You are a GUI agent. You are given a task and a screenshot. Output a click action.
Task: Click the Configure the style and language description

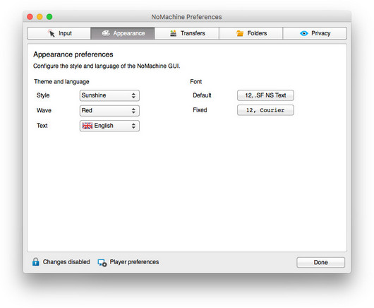tap(107, 66)
